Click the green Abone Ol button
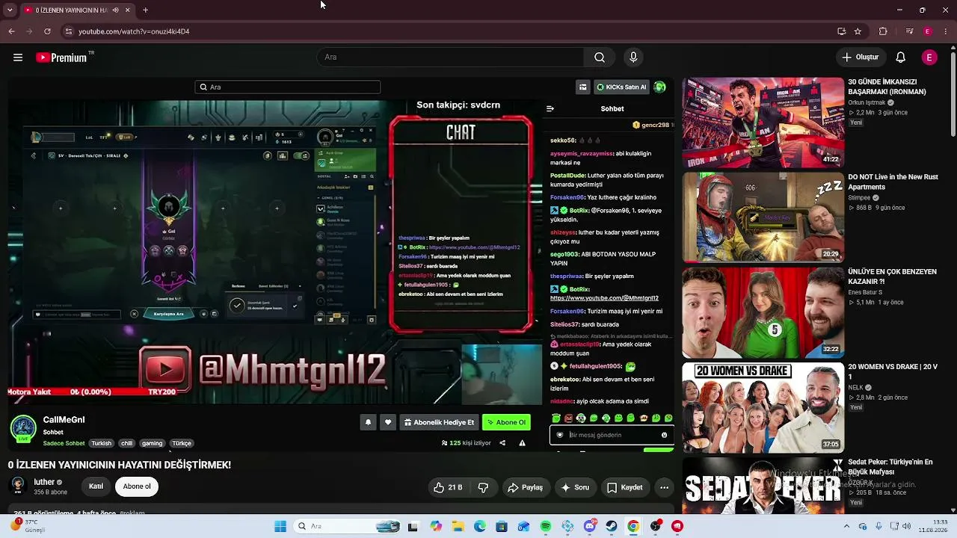 pos(506,422)
